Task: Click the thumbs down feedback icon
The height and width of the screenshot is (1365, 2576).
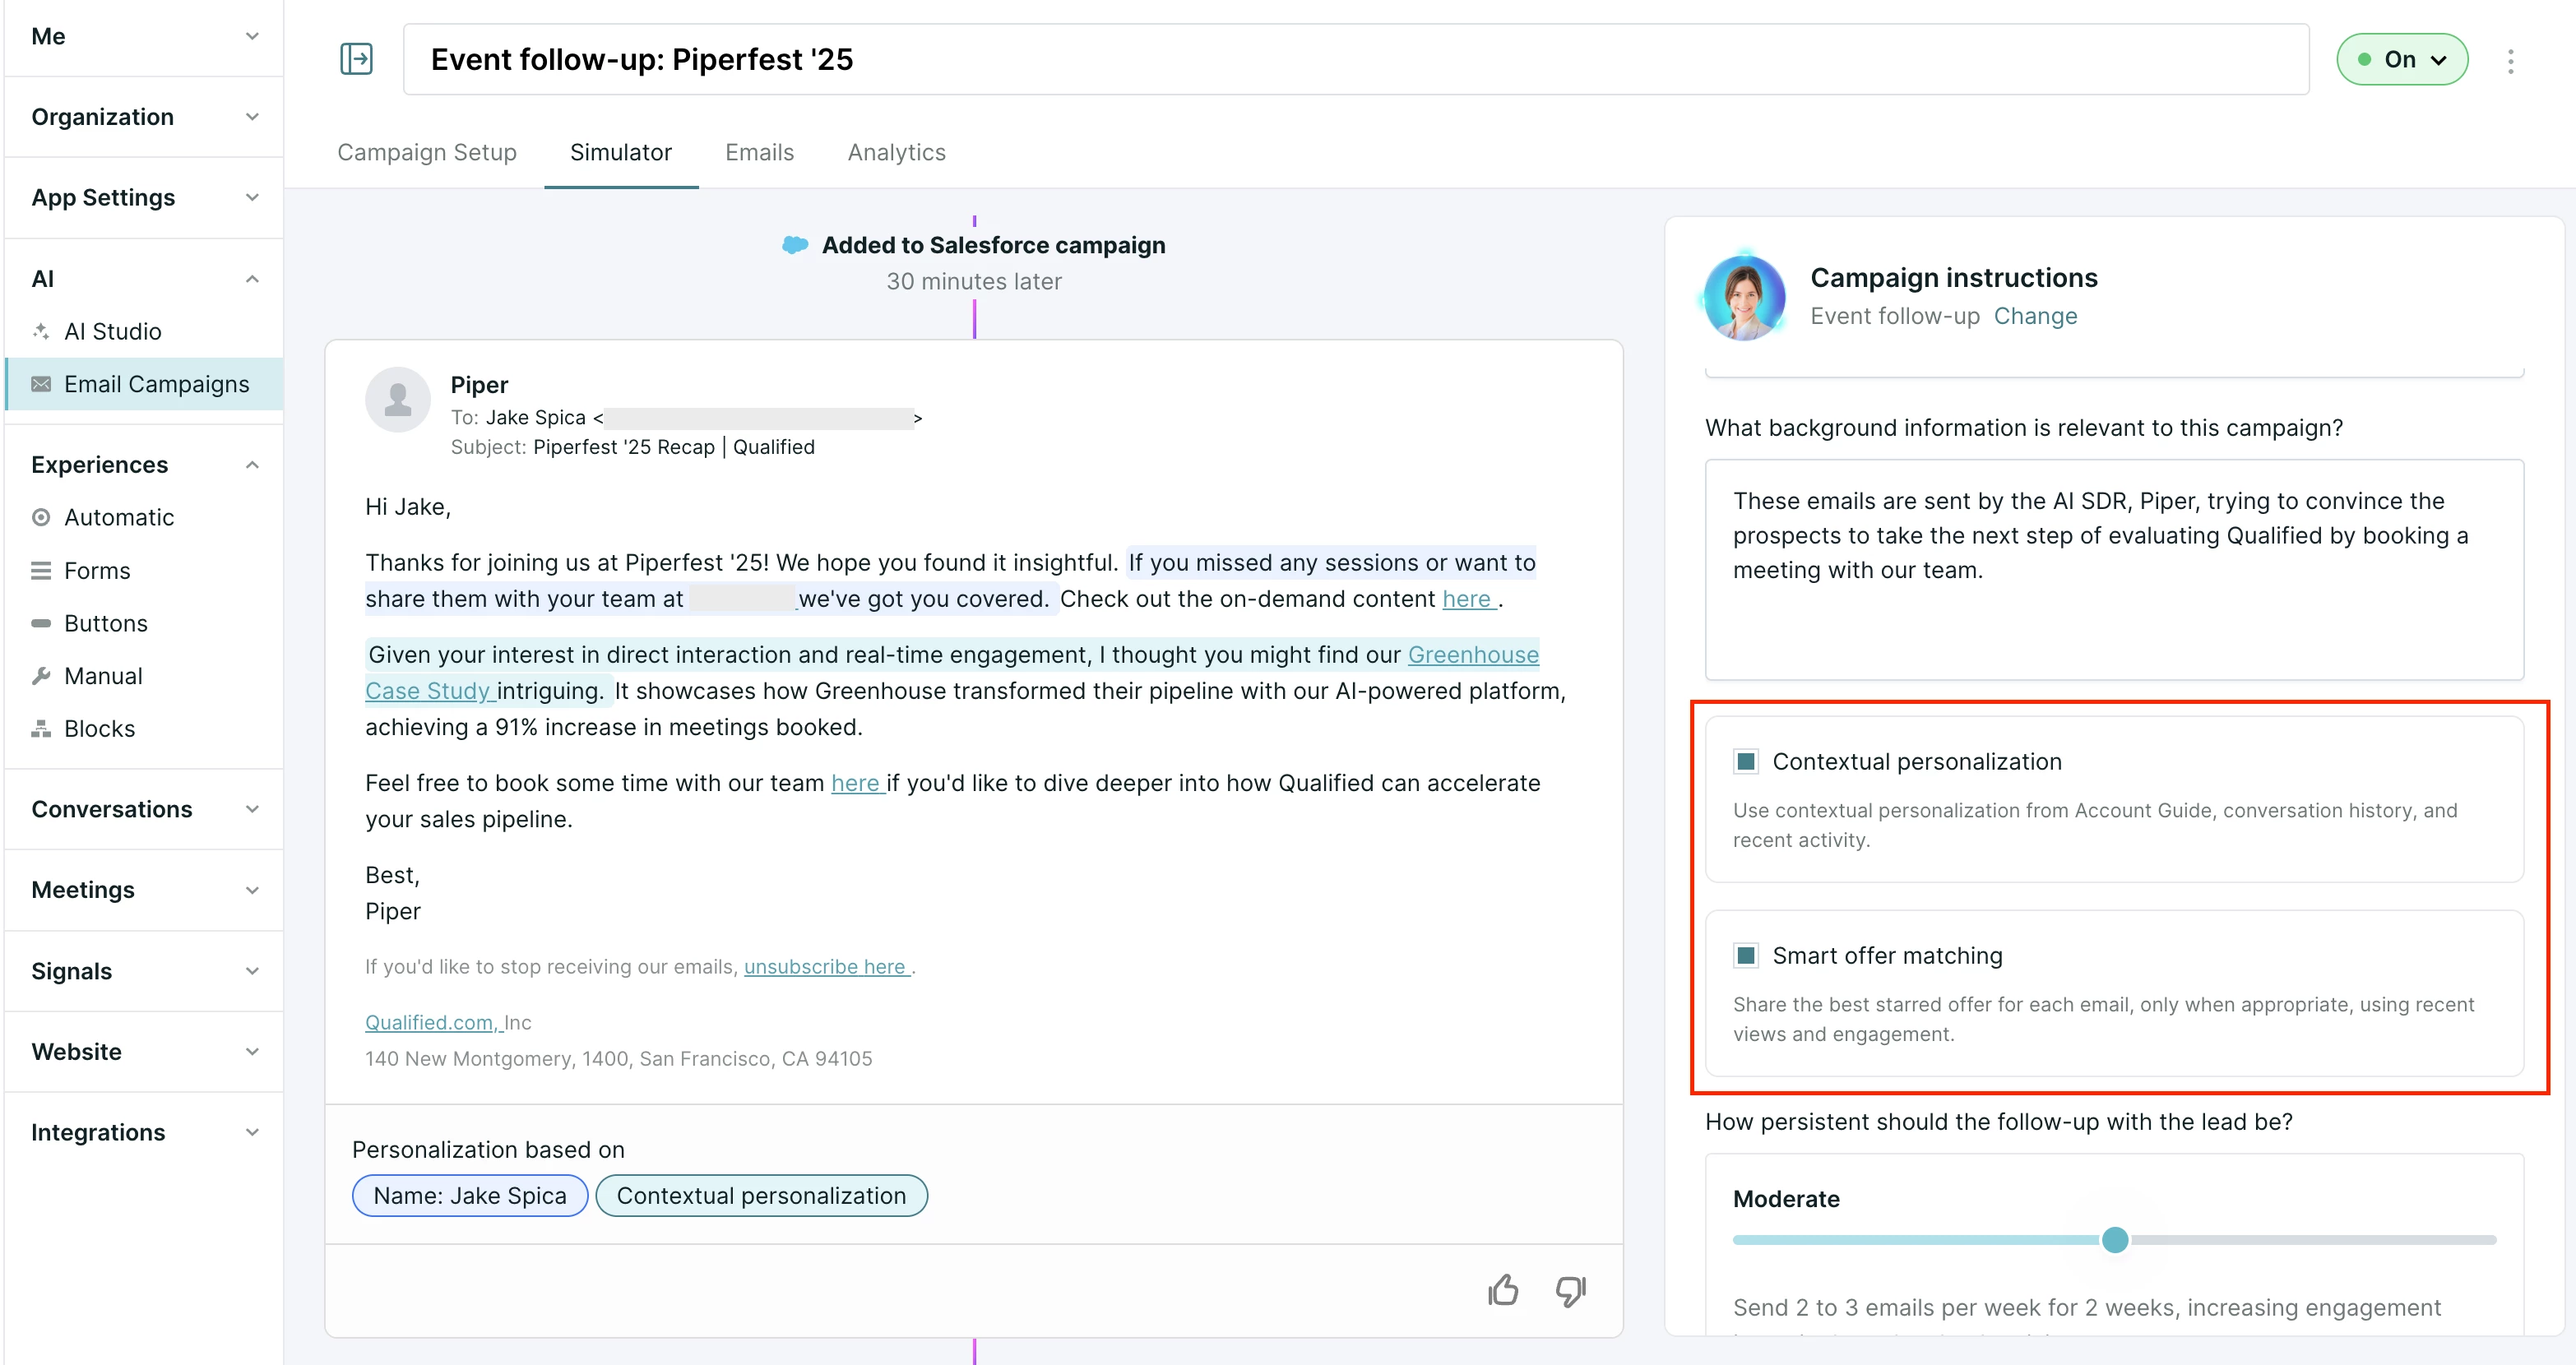Action: pos(1570,1291)
